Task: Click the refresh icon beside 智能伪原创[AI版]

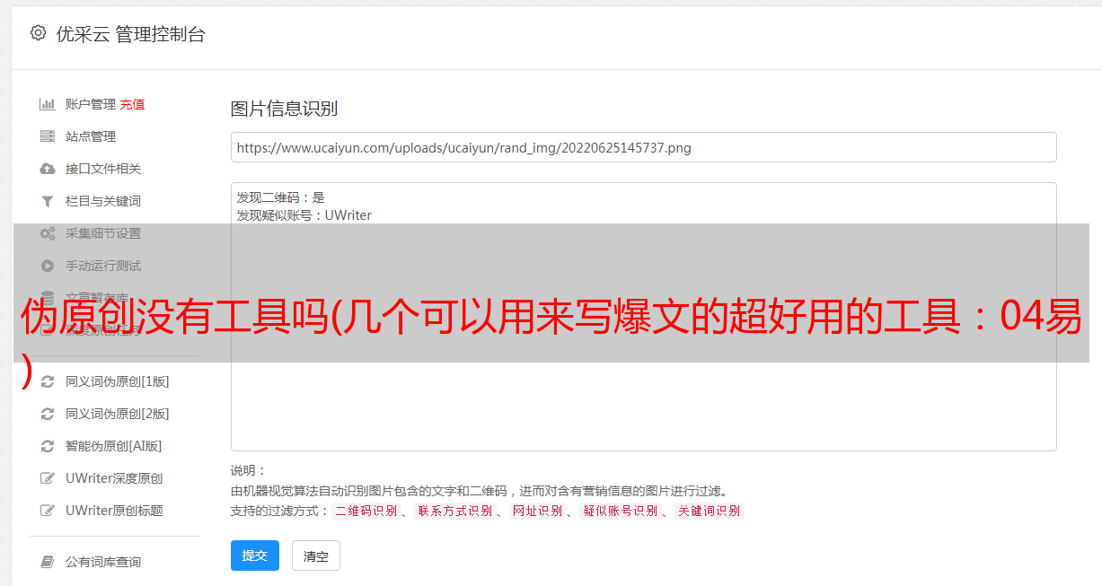Action: coord(48,446)
